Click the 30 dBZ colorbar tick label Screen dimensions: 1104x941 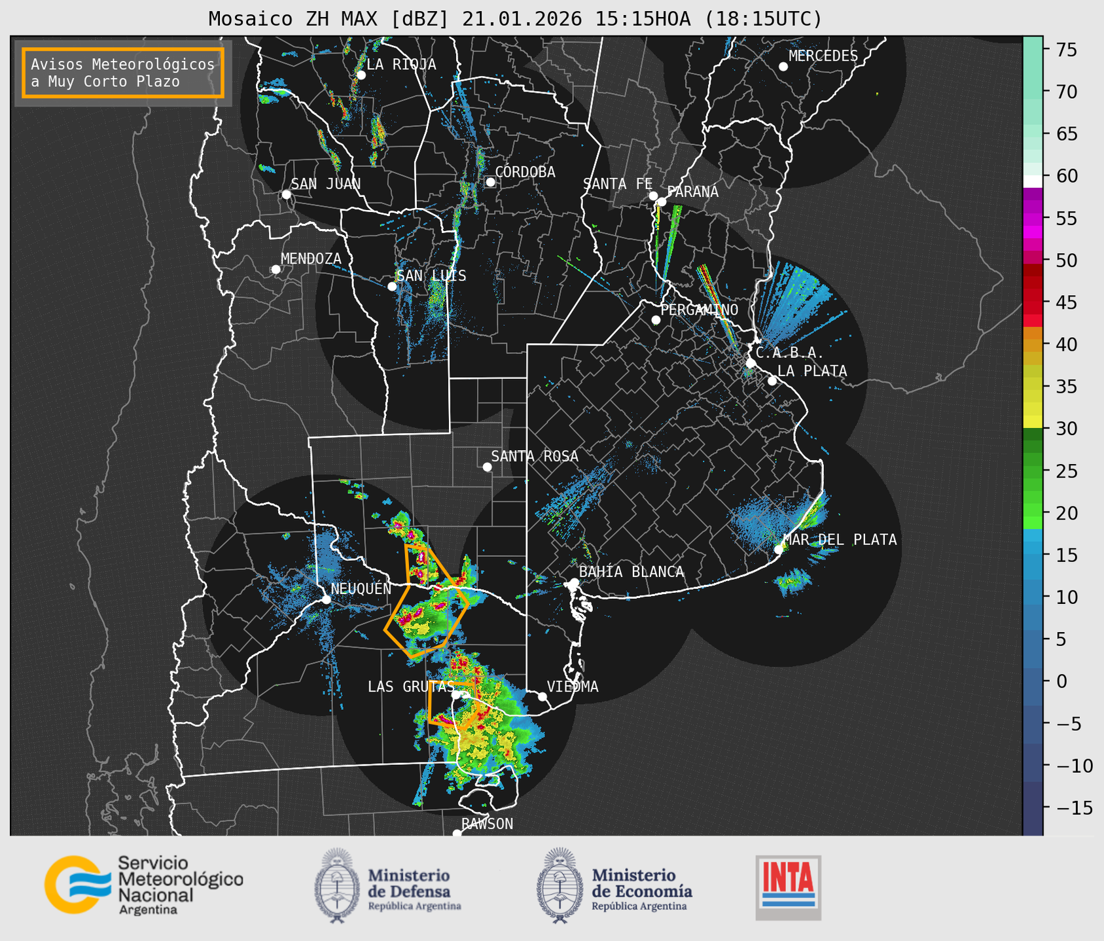click(x=1067, y=429)
